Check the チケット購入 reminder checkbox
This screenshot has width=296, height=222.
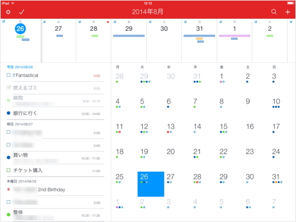pyautogui.click(x=8, y=170)
